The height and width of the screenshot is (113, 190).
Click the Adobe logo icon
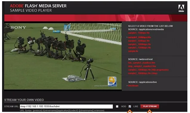pyautogui.click(x=181, y=8)
